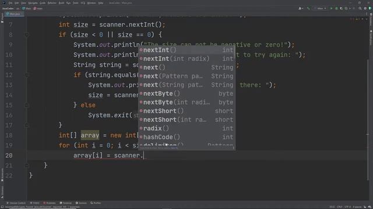Viewport: 373px width, 209px height.
Task: Open the Edit menu
Action: coord(16,3)
